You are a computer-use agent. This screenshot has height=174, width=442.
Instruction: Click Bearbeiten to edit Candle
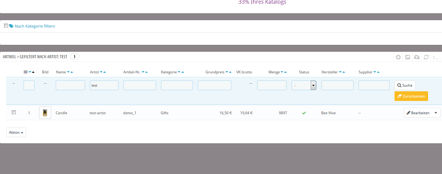pyautogui.click(x=418, y=113)
